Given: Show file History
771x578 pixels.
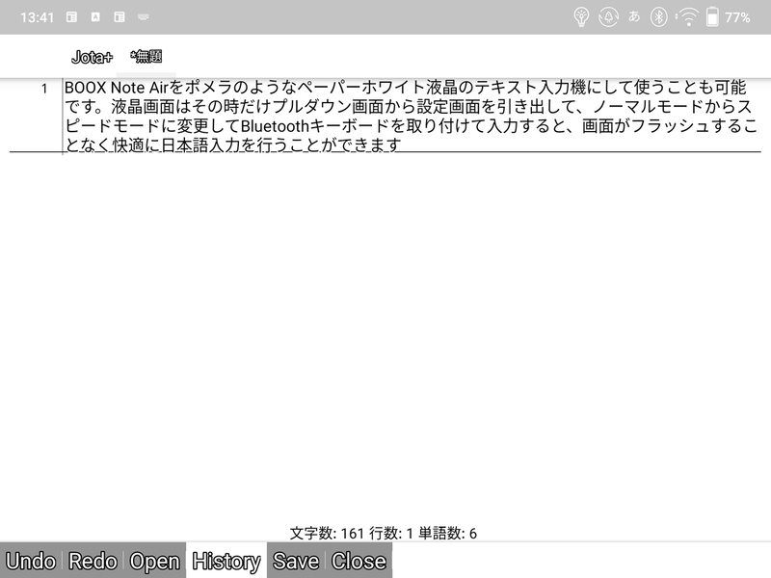Looking at the screenshot, I should (226, 561).
